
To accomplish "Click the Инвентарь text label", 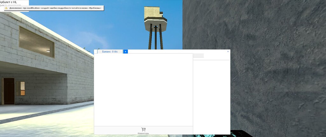I will tap(143, 133).
